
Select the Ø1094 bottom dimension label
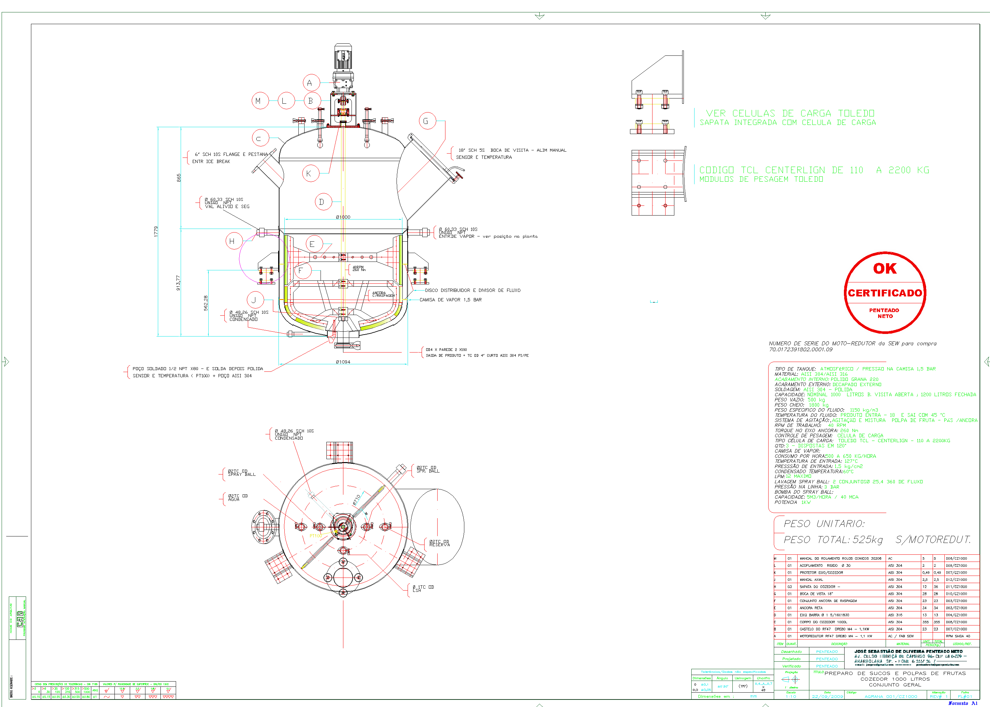point(343,362)
